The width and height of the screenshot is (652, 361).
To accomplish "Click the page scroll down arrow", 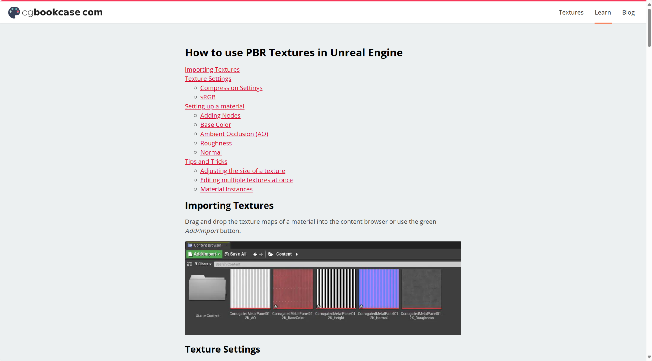I will coord(649,357).
